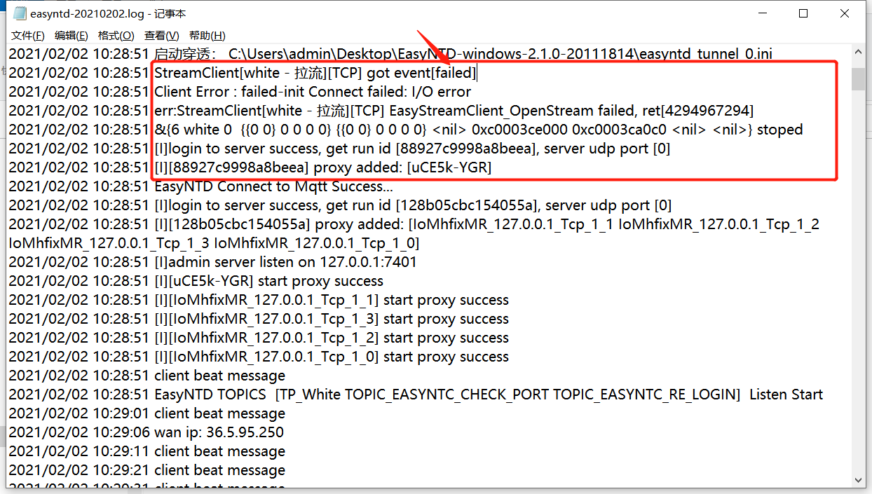Close the Notepad window
872x494 pixels.
point(845,13)
